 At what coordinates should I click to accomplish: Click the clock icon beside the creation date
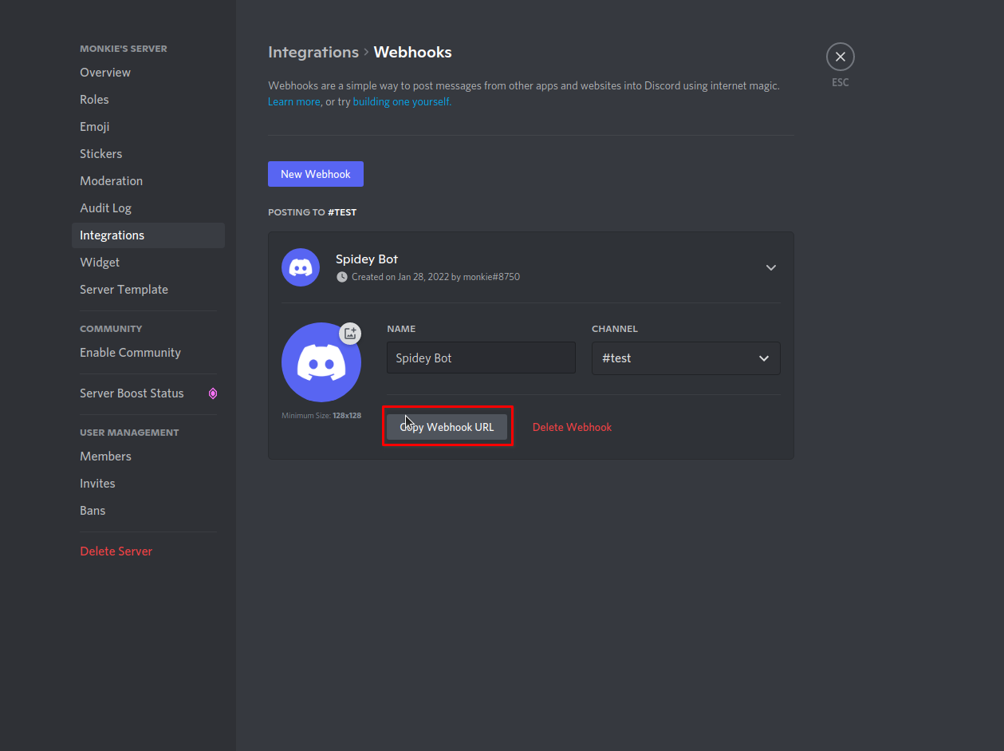pos(342,277)
